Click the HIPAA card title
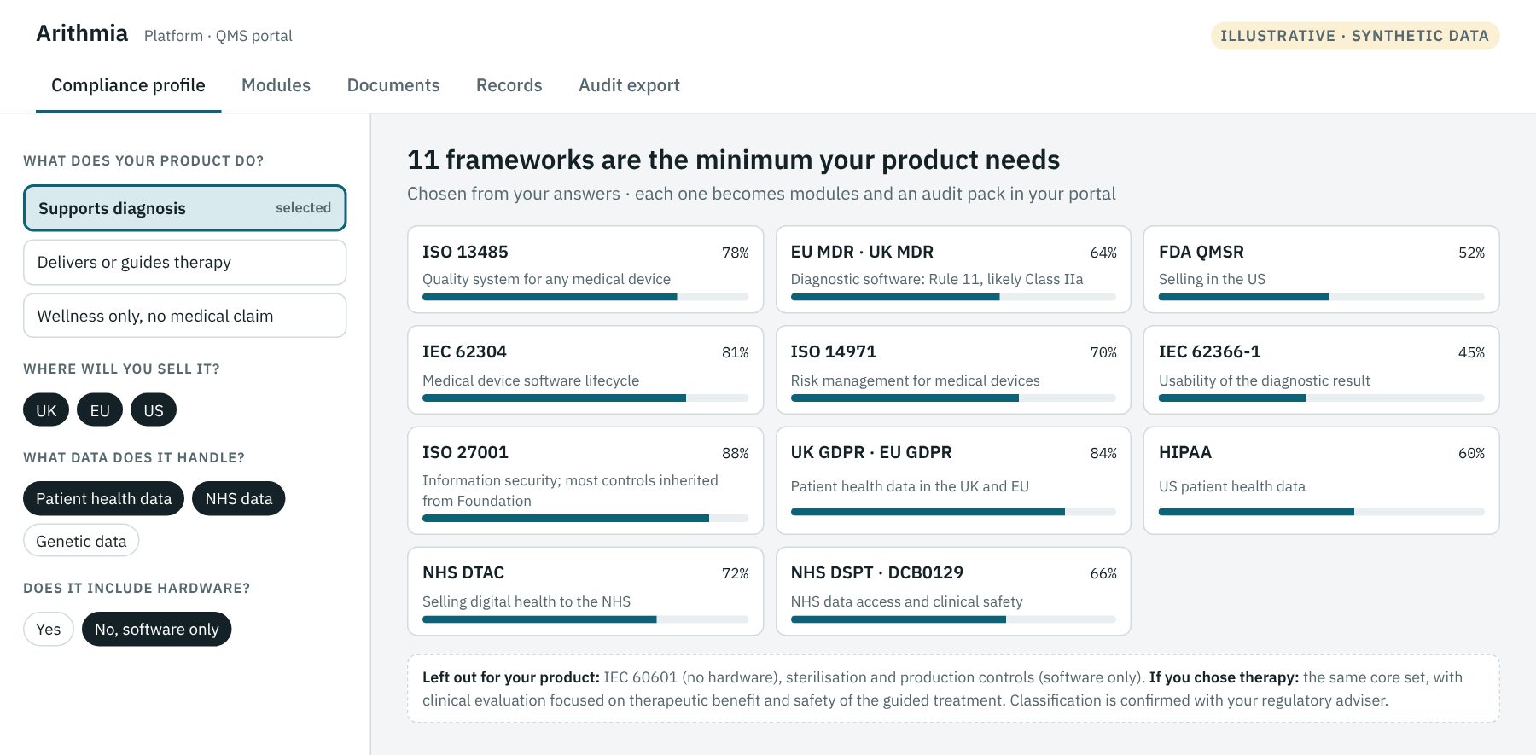 pyautogui.click(x=1185, y=452)
